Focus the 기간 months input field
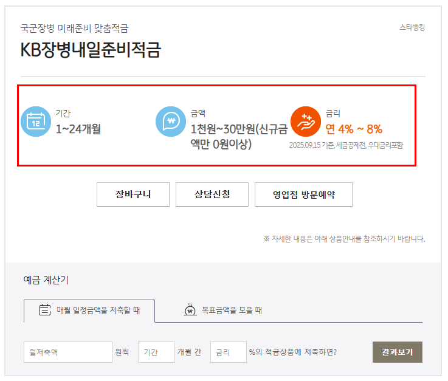Screen dimensions: 448x381 (x=156, y=352)
